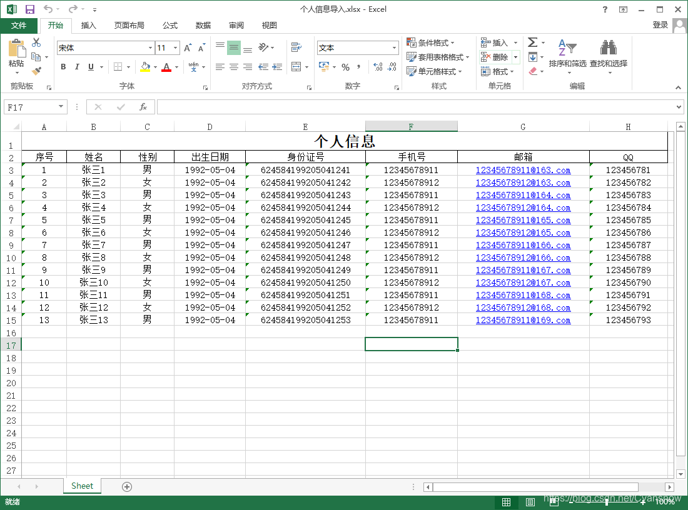Decrease font size with the smaller A icon

[201, 47]
